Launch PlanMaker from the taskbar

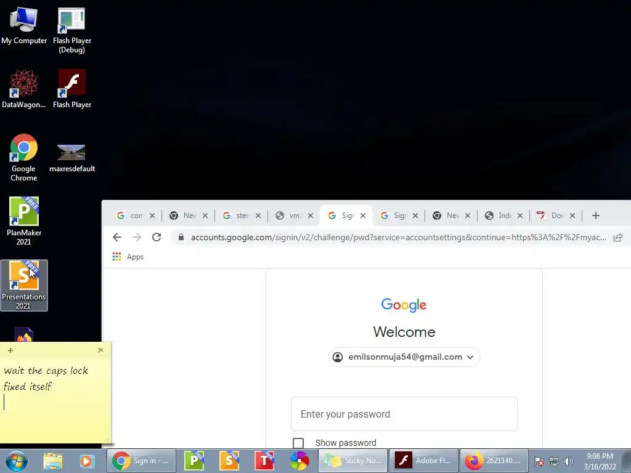(x=194, y=461)
